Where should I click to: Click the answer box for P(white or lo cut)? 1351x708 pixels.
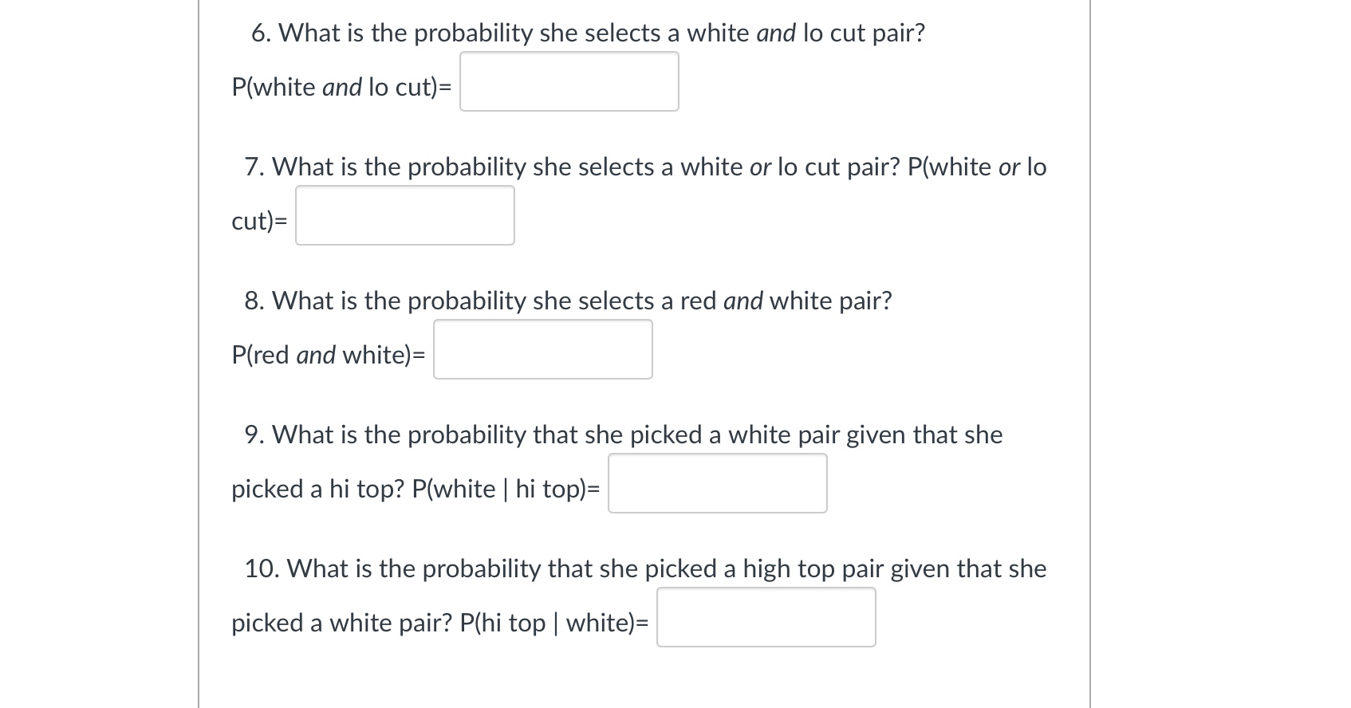pos(404,214)
